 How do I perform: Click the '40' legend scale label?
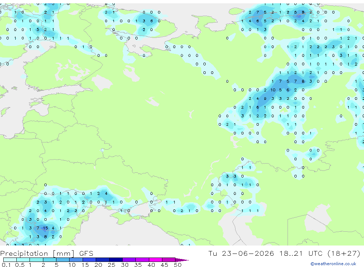point(151,265)
